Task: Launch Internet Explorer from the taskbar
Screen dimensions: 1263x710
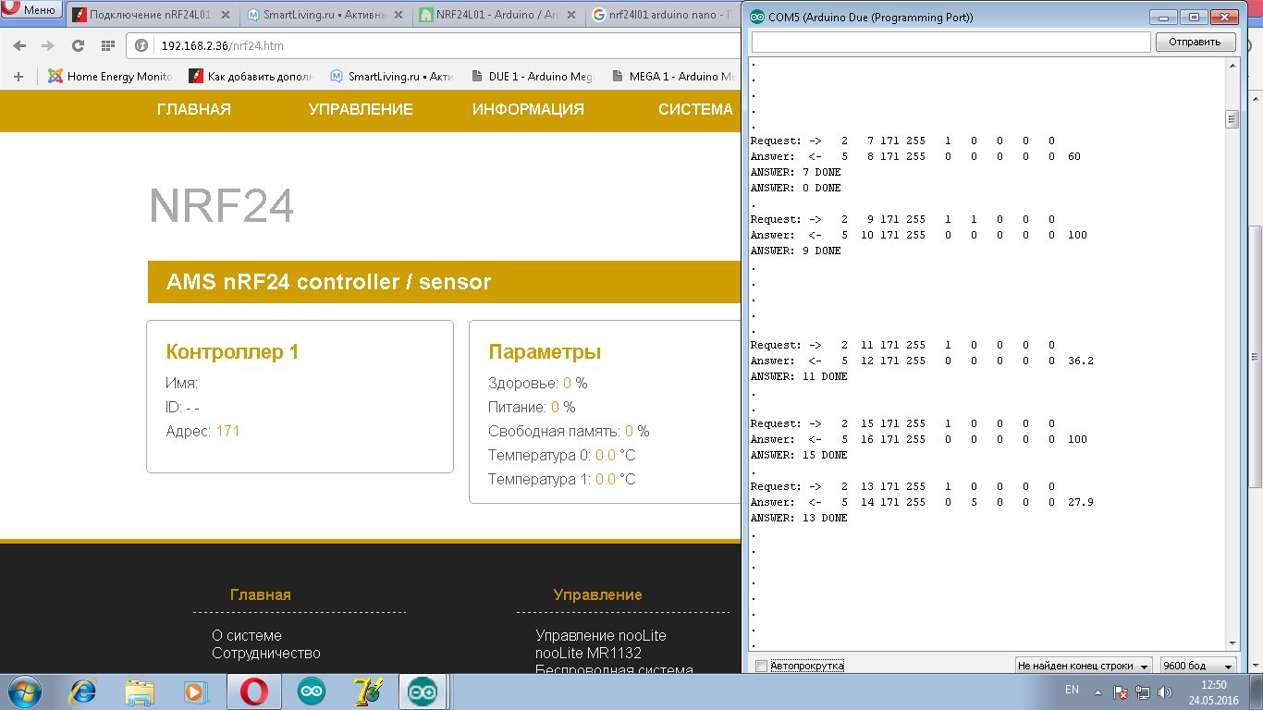Action: (84, 692)
